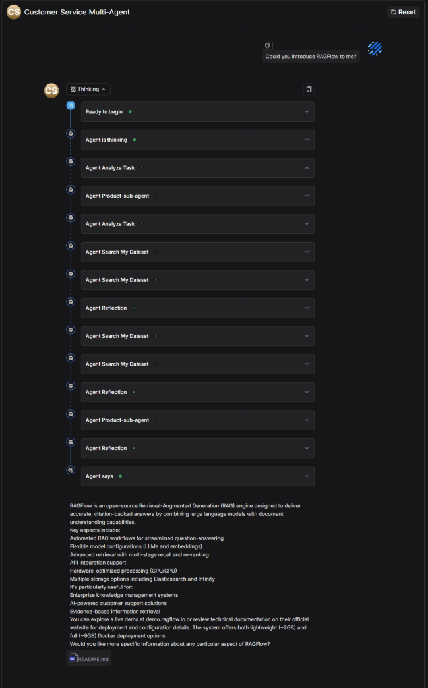428x688 pixels.
Task: Collapse the Agent Analyze Task step
Action: (x=306, y=167)
